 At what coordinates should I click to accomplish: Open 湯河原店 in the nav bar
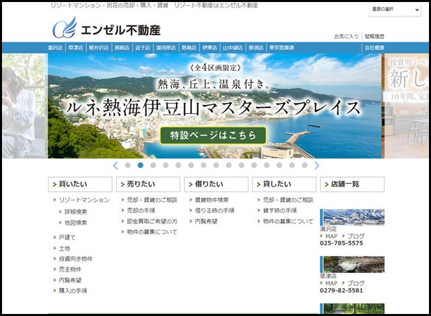166,48
